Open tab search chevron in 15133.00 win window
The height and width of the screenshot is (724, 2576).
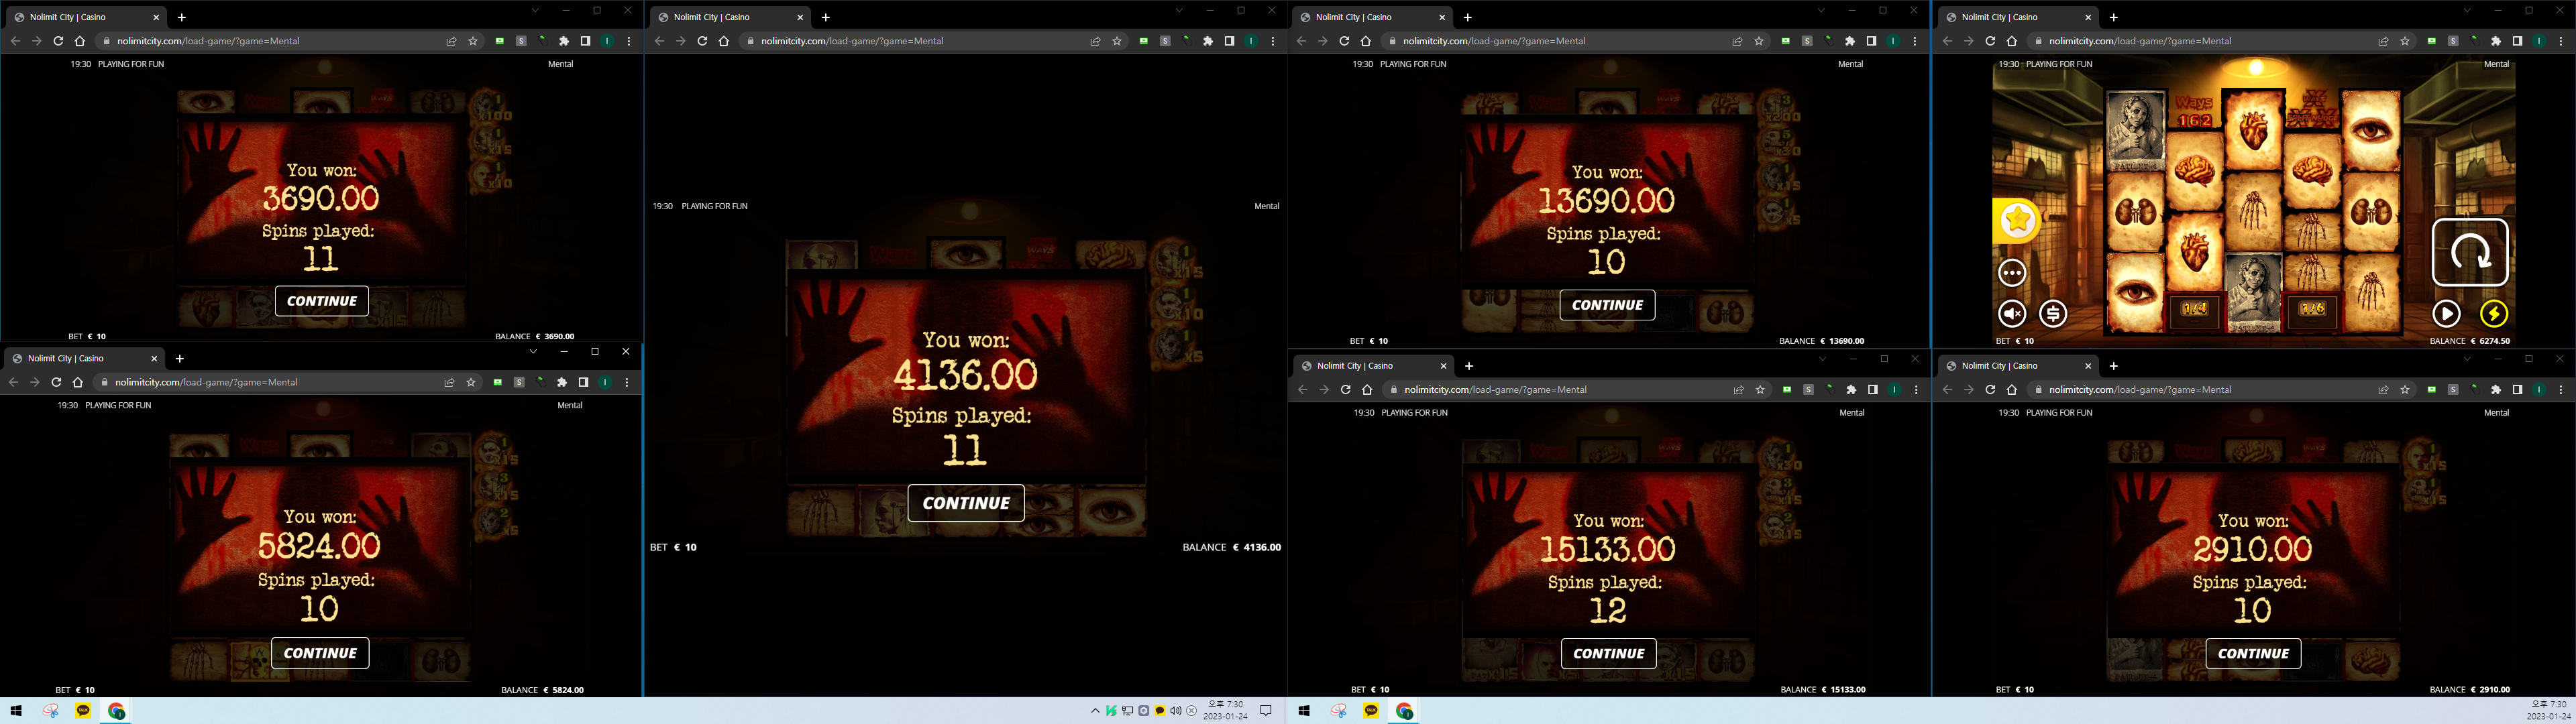1823,359
